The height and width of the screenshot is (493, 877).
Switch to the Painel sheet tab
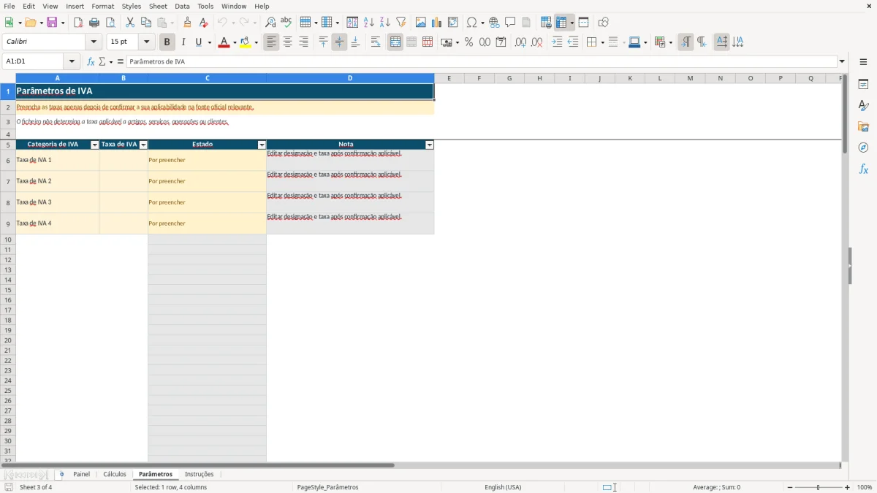82,475
